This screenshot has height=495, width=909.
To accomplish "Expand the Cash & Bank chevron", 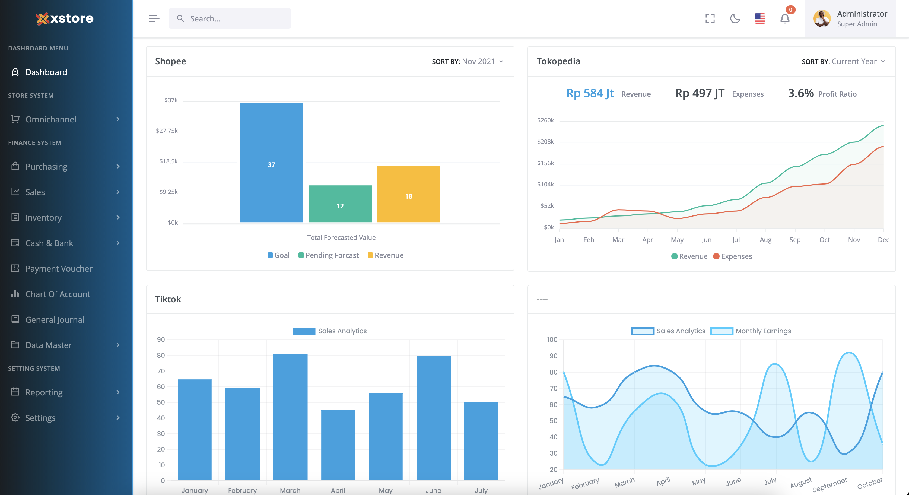I will coord(118,243).
